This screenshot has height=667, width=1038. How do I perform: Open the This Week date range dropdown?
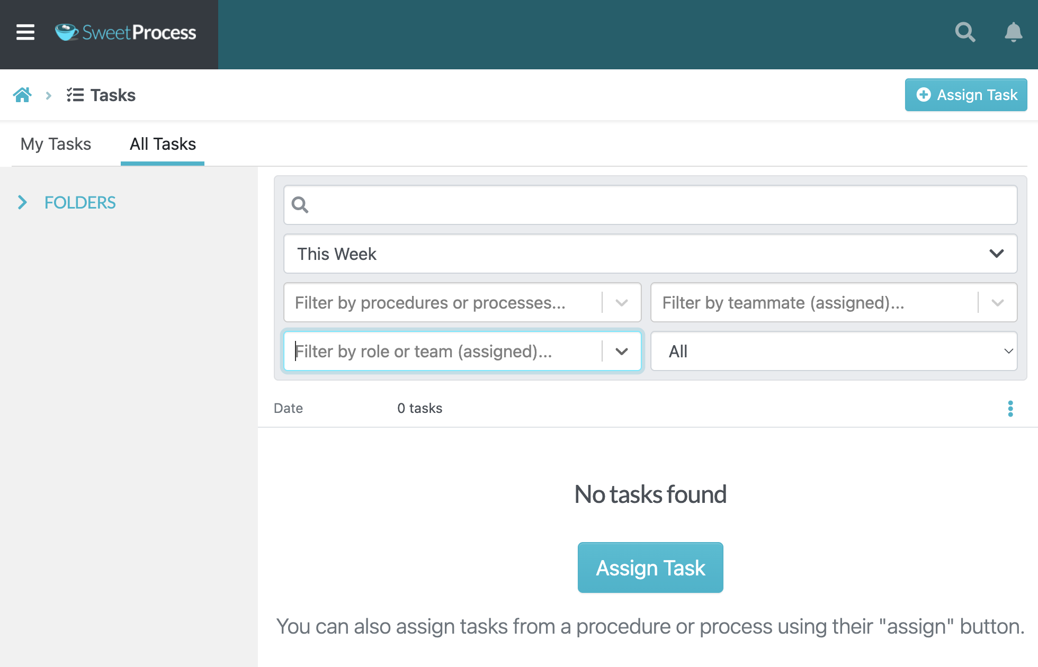coord(650,254)
